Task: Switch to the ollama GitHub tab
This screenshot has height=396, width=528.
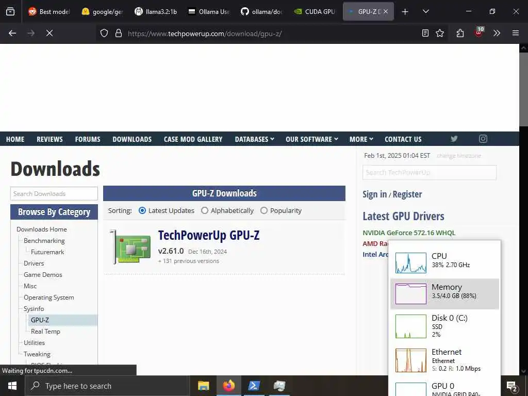Action: pos(261,11)
